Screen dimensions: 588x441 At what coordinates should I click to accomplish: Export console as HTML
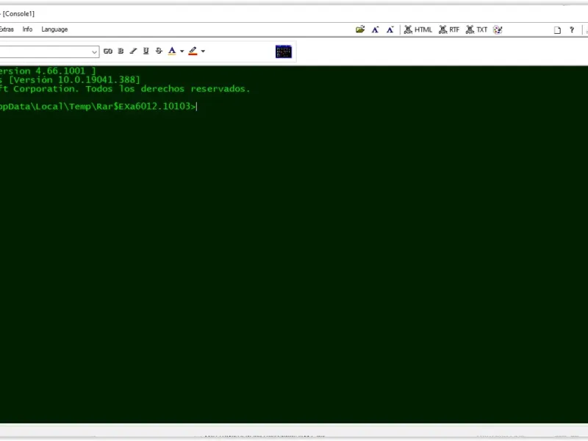click(x=418, y=29)
